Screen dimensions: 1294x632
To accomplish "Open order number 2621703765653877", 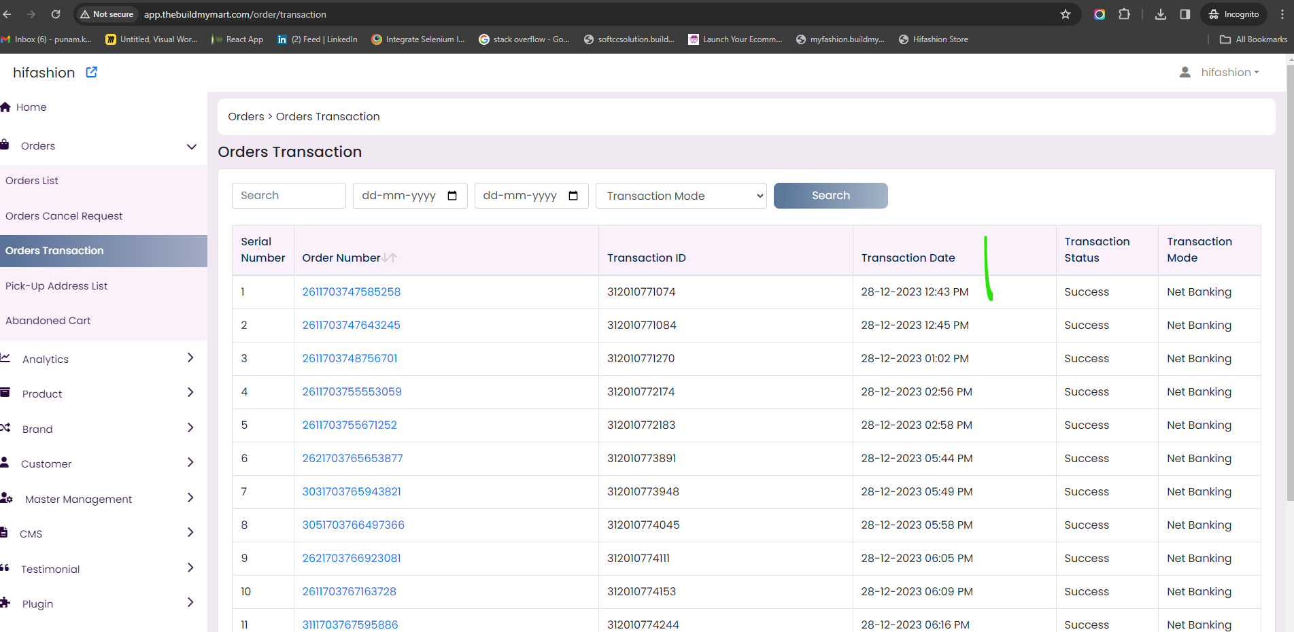I will click(x=352, y=458).
